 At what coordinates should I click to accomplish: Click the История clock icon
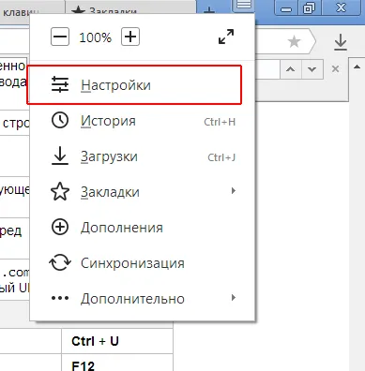[x=60, y=120]
